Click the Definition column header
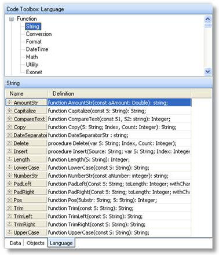219x255 pixels. click(x=119, y=94)
